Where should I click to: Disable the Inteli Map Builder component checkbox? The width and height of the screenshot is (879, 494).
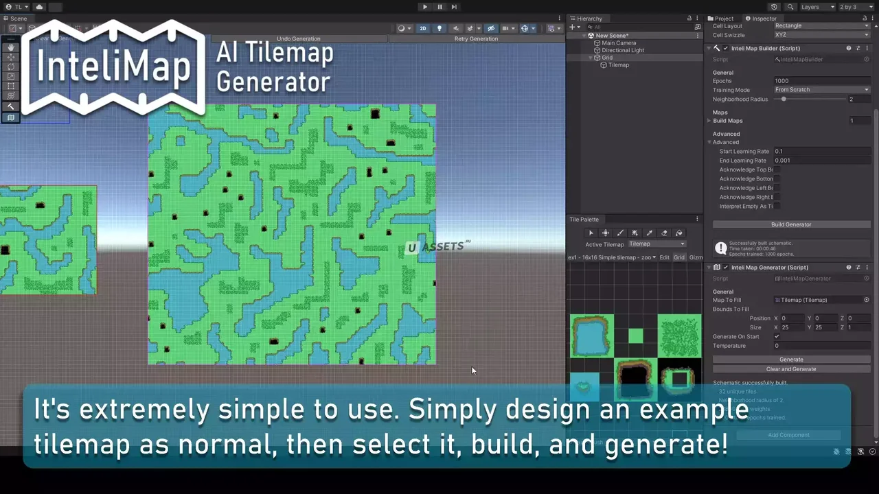pyautogui.click(x=725, y=48)
